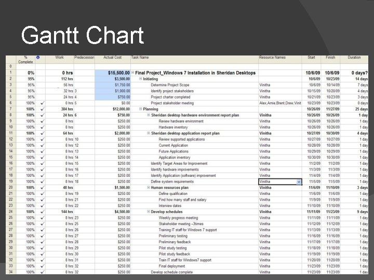
Task: Select the Determine Project Scope task
Action: [170, 85]
